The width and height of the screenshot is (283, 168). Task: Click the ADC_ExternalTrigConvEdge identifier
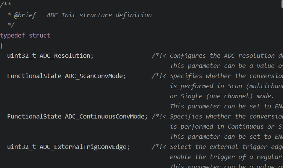click(x=83, y=147)
